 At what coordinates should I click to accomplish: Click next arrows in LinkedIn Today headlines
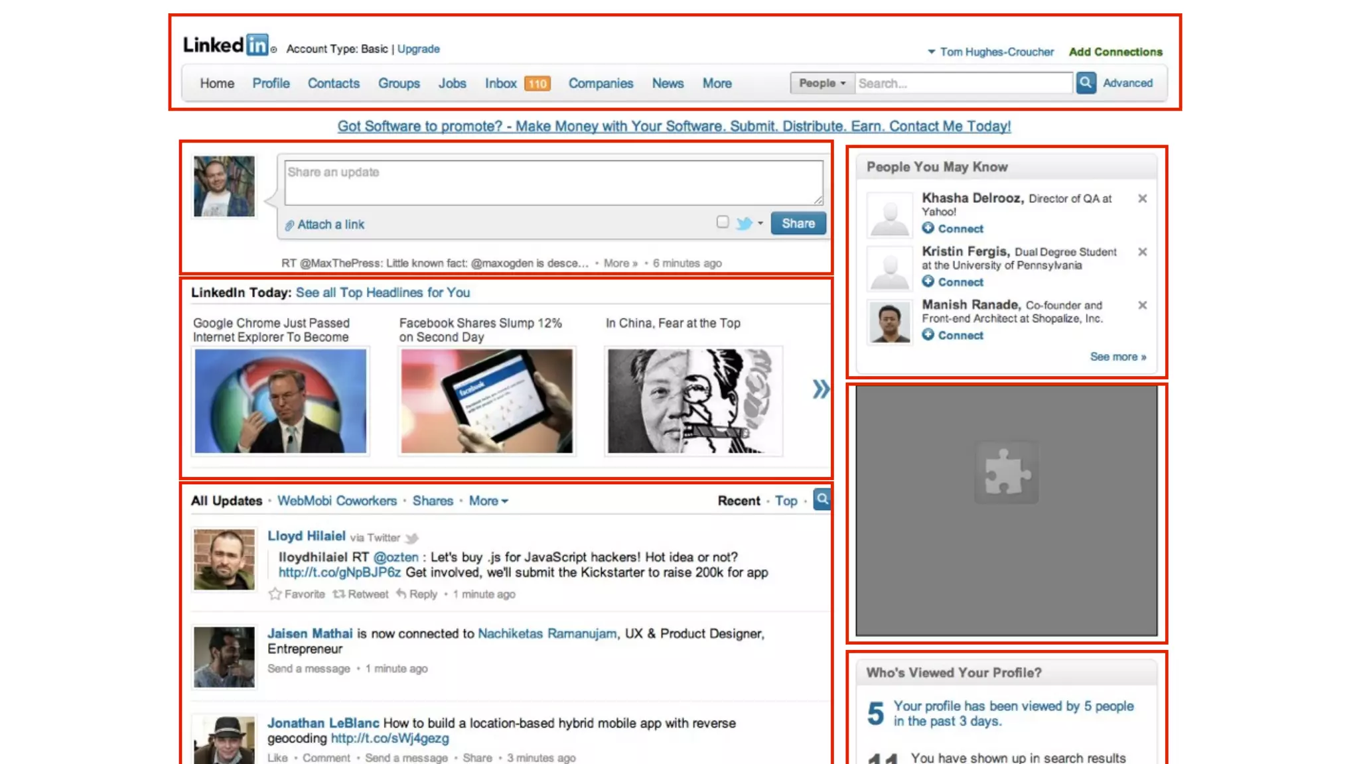tap(821, 389)
